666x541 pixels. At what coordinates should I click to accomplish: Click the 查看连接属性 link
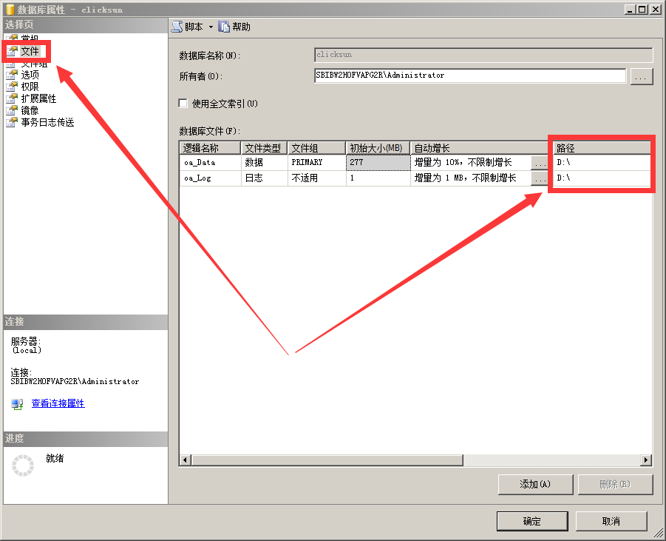(58, 403)
